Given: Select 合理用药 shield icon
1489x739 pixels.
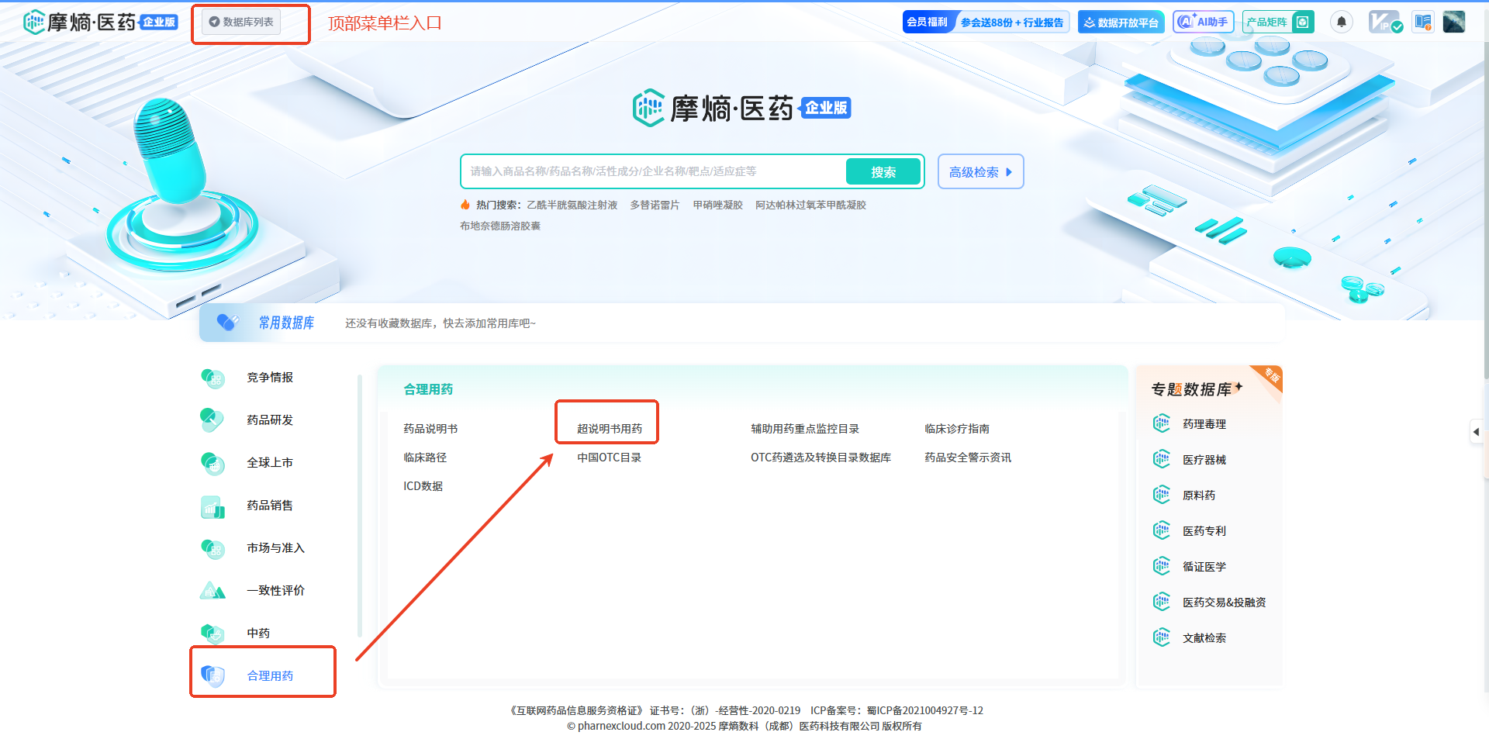Looking at the screenshot, I should [x=212, y=676].
